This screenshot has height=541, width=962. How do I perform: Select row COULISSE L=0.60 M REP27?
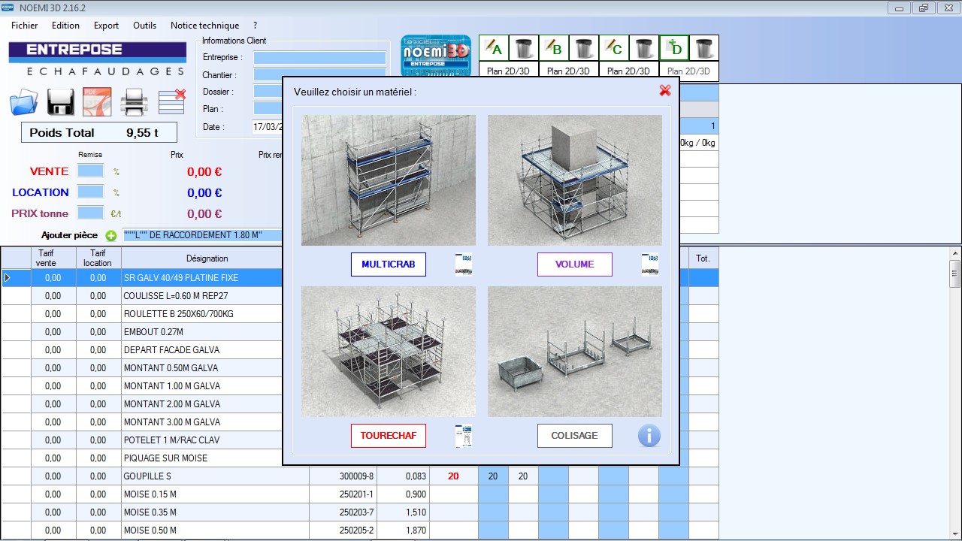[x=360, y=296]
